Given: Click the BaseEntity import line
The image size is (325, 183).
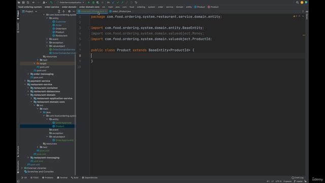Looking at the screenshot, I should pos(148,28).
